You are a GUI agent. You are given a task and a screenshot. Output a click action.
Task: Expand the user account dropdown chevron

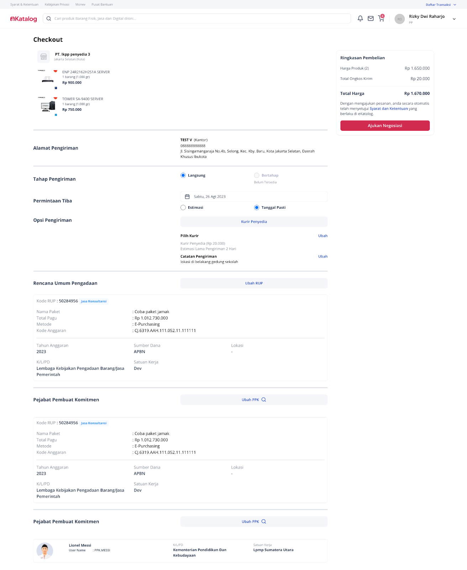[454, 19]
